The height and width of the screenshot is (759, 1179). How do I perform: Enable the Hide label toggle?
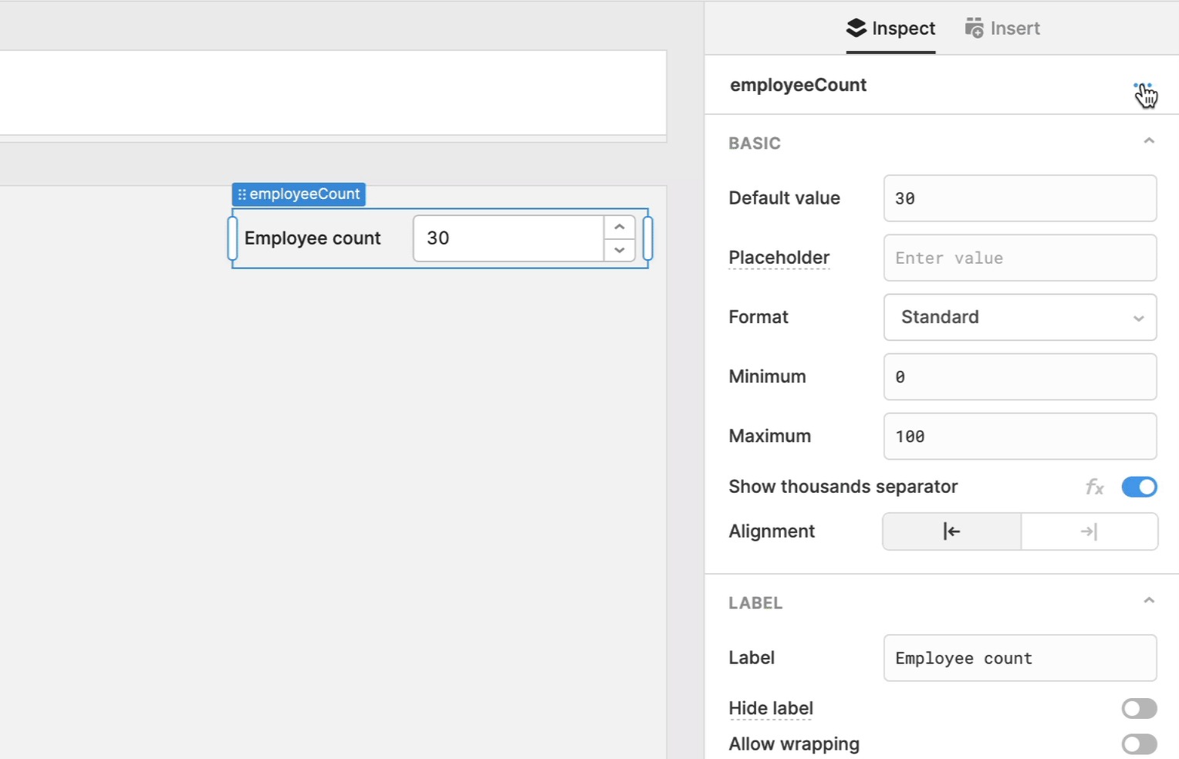[1139, 709]
